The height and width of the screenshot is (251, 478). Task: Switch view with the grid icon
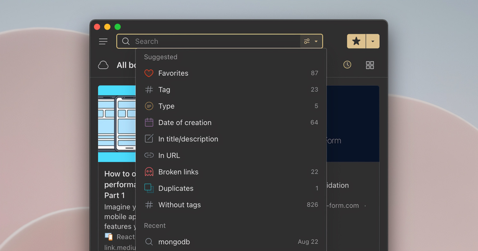click(x=370, y=65)
